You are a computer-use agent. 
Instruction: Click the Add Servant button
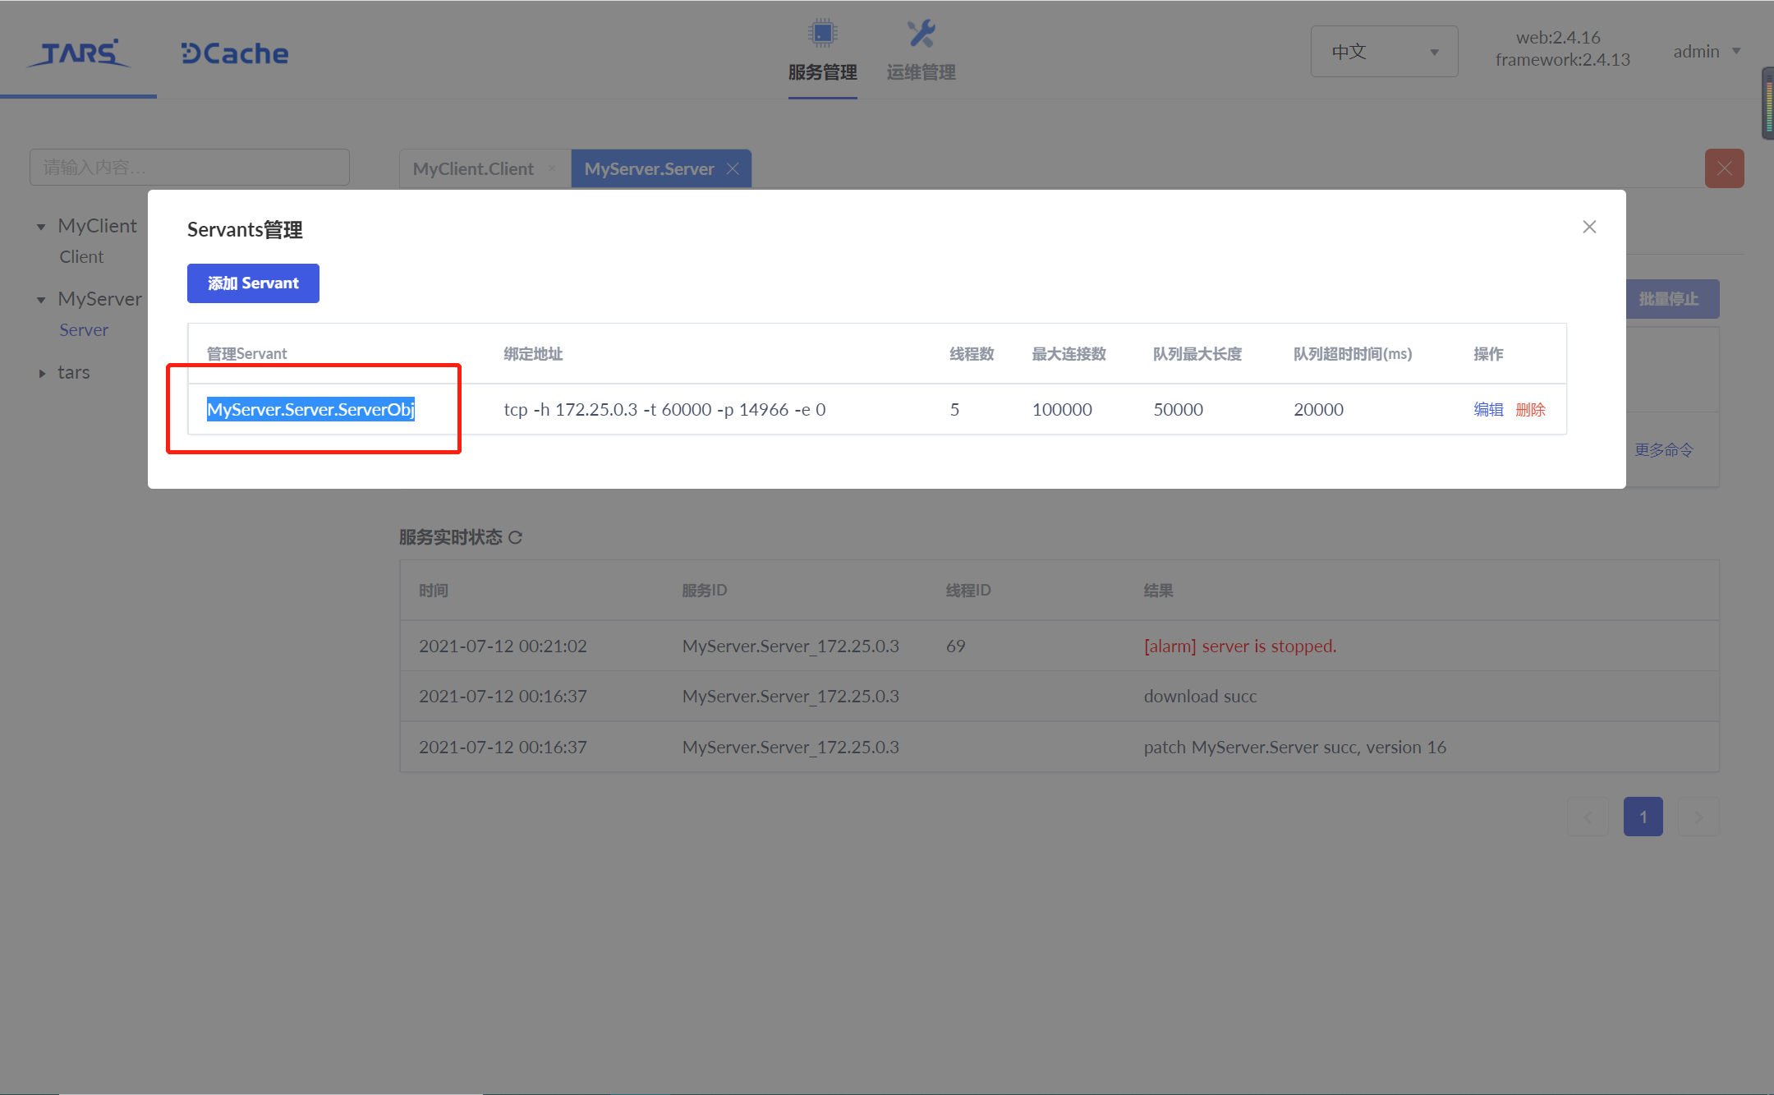coord(253,283)
